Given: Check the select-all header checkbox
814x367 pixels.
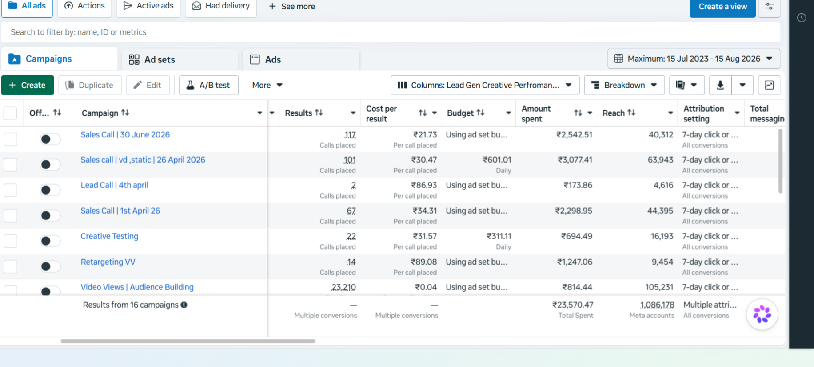Looking at the screenshot, I should [x=10, y=113].
